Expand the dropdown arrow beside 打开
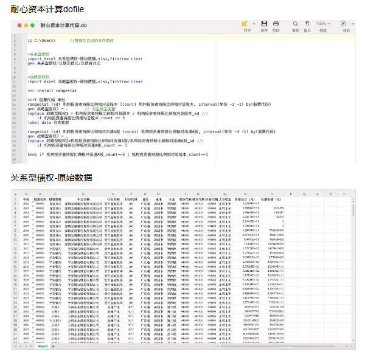Screen dimensions: 379x354 pyautogui.click(x=254, y=24)
